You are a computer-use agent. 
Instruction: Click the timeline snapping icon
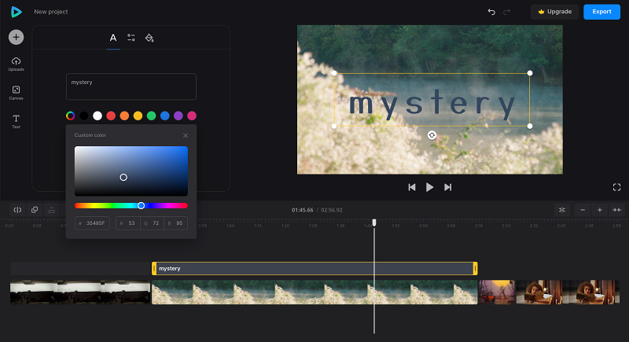pos(562,210)
